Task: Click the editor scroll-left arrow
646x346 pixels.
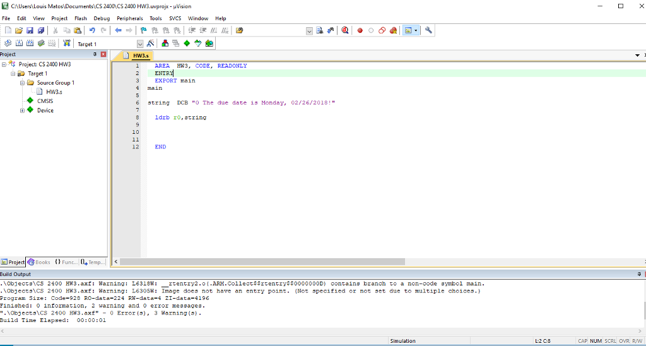Action: (x=116, y=262)
